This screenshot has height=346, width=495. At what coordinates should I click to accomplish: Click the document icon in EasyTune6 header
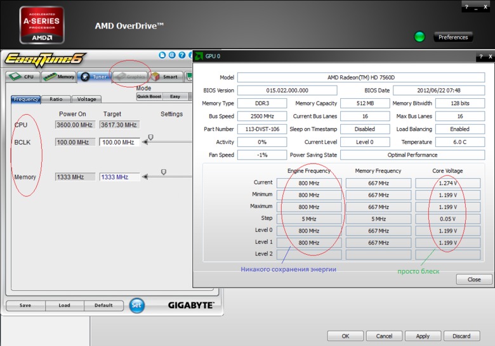point(162,55)
